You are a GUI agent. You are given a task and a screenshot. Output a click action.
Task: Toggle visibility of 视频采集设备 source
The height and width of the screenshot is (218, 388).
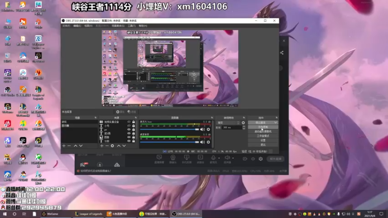(x=129, y=122)
